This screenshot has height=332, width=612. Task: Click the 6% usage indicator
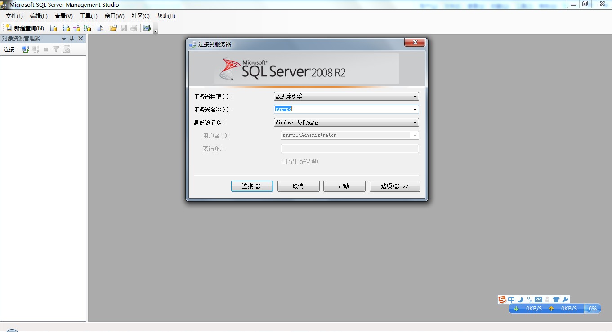click(593, 309)
